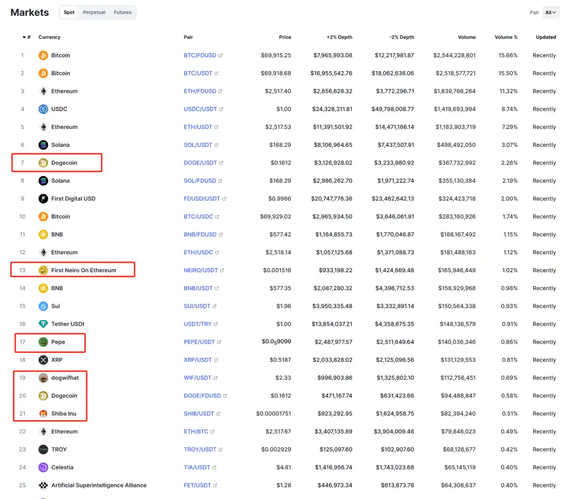Click the TROY coin icon

43,450
